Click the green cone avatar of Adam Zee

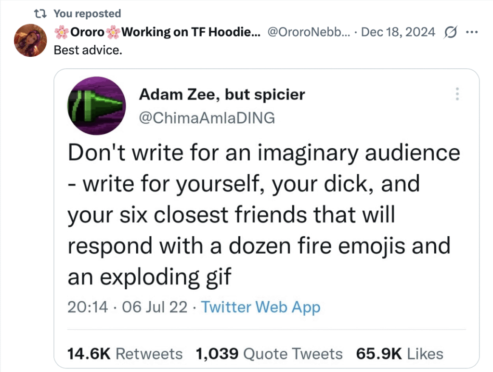[x=96, y=104]
